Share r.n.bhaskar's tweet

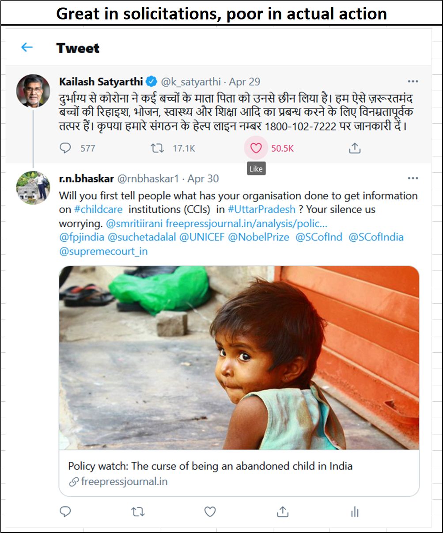coord(283,512)
